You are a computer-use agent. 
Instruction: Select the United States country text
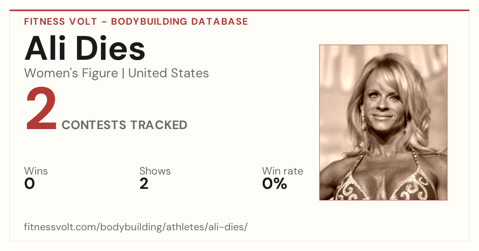click(x=168, y=73)
